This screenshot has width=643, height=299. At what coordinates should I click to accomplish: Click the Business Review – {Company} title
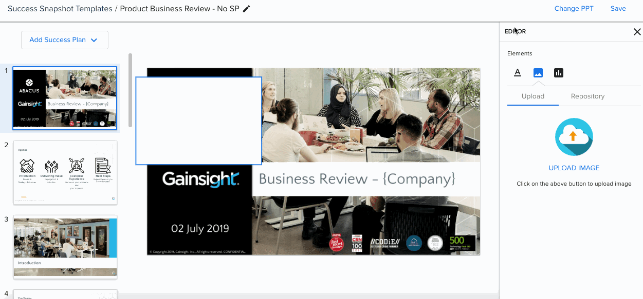pyautogui.click(x=357, y=179)
